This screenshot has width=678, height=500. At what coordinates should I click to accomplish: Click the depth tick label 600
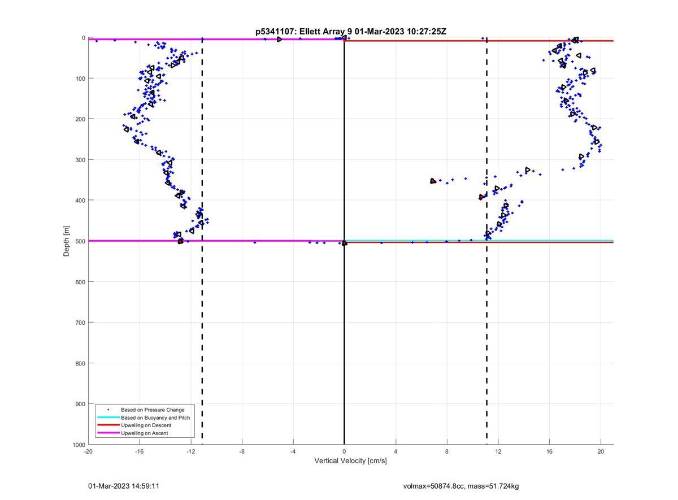click(80, 282)
